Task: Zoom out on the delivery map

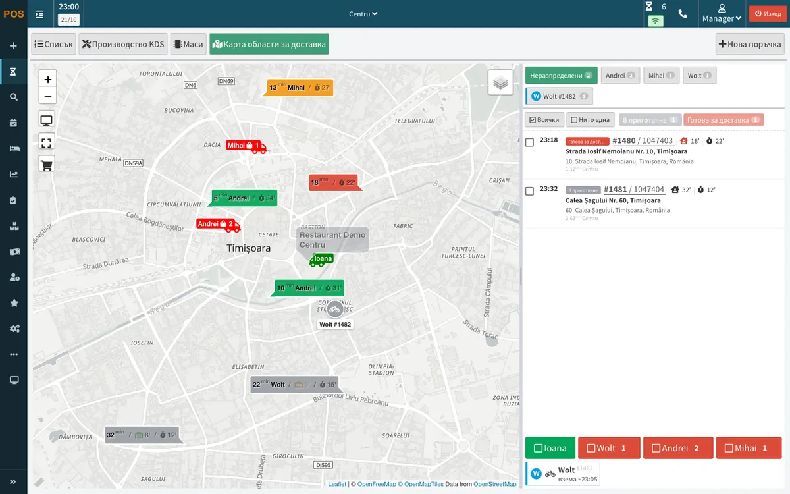Action: [x=47, y=96]
